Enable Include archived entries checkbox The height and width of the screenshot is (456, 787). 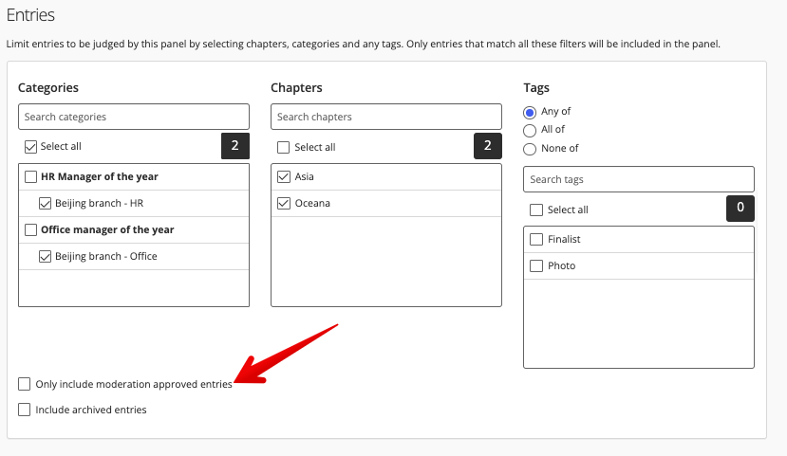pyautogui.click(x=24, y=410)
